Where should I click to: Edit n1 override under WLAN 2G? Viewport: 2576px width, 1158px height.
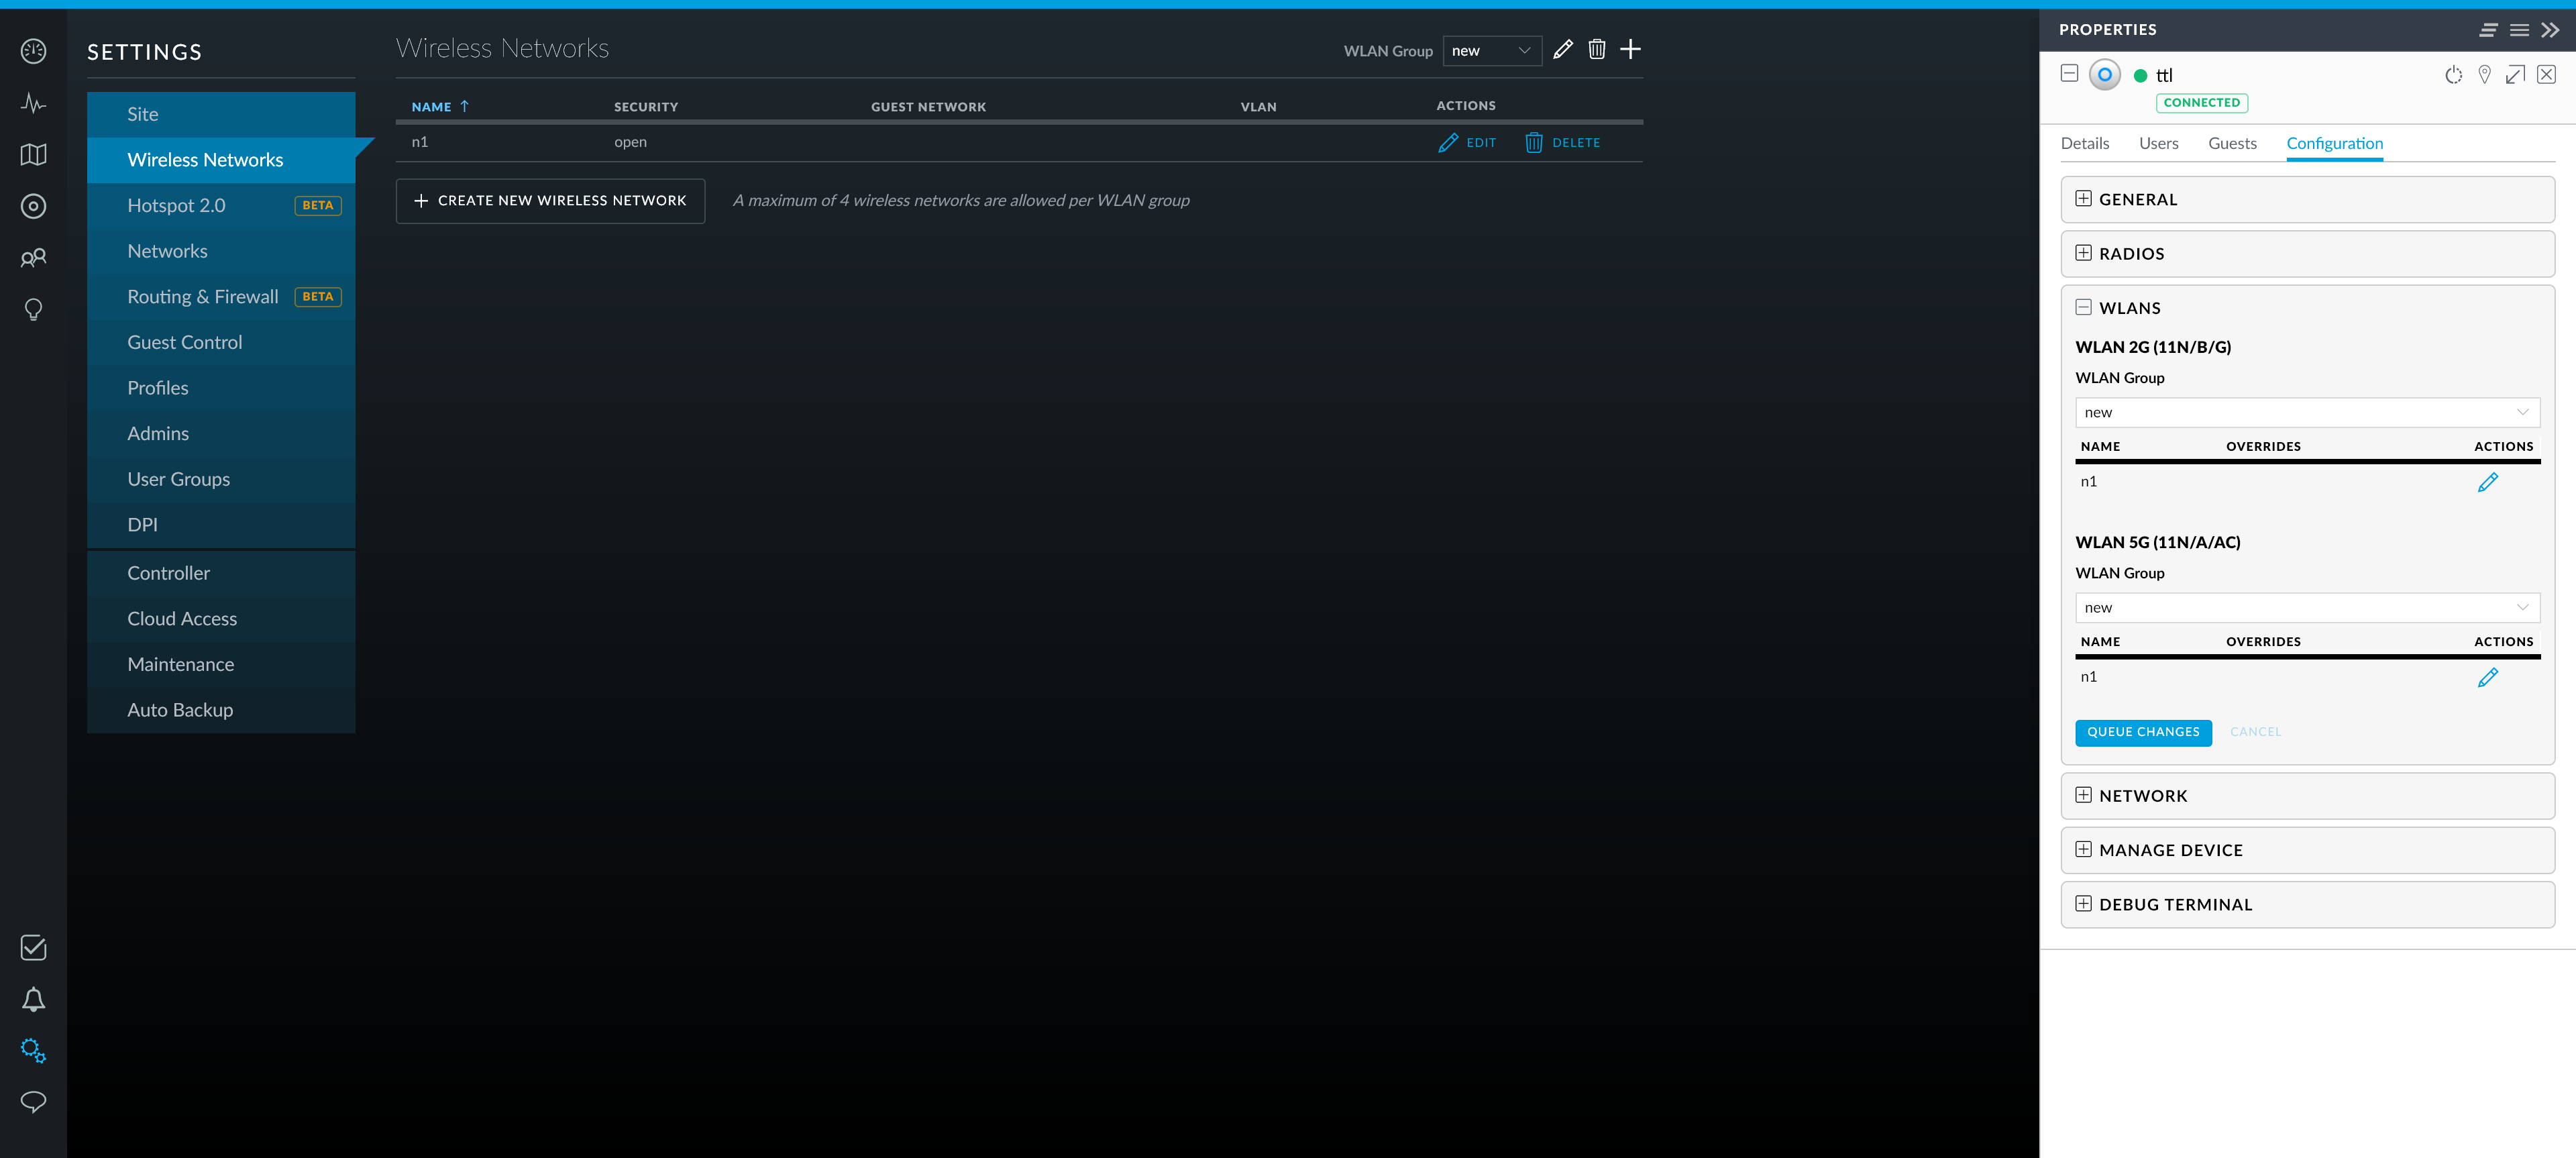[x=2487, y=482]
